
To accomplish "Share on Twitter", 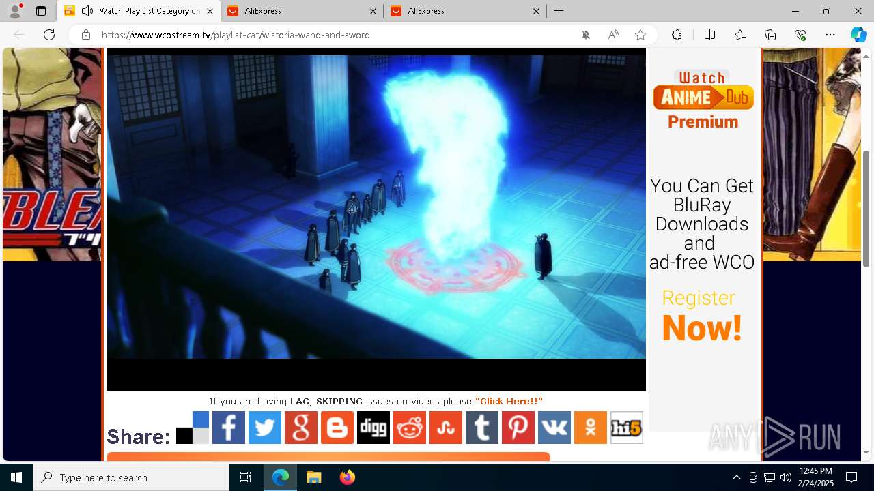I will 265,428.
